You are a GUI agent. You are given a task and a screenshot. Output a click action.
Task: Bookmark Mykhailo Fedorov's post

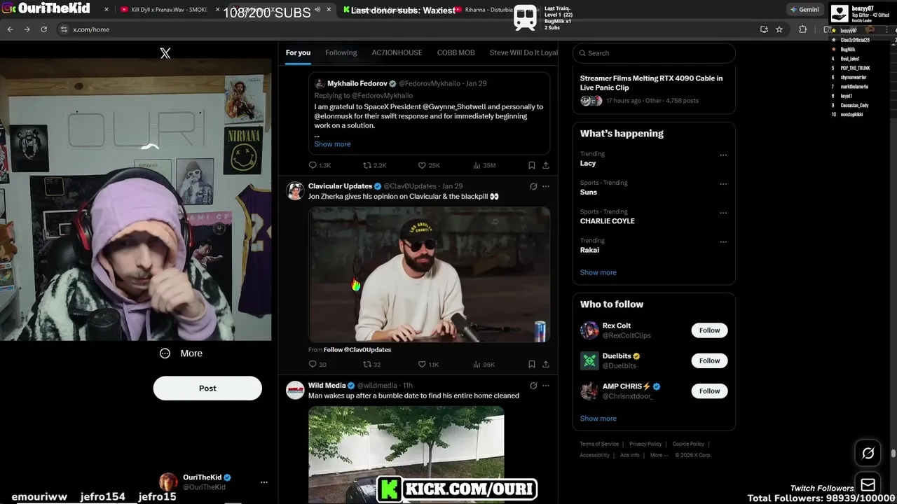pyautogui.click(x=531, y=165)
